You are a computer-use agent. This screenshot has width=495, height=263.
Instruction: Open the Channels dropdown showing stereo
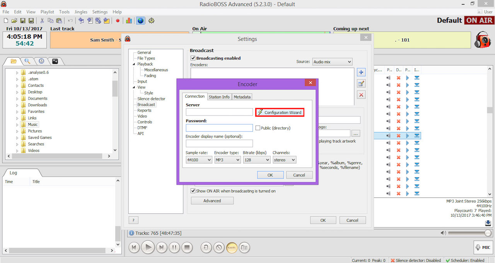point(284,159)
